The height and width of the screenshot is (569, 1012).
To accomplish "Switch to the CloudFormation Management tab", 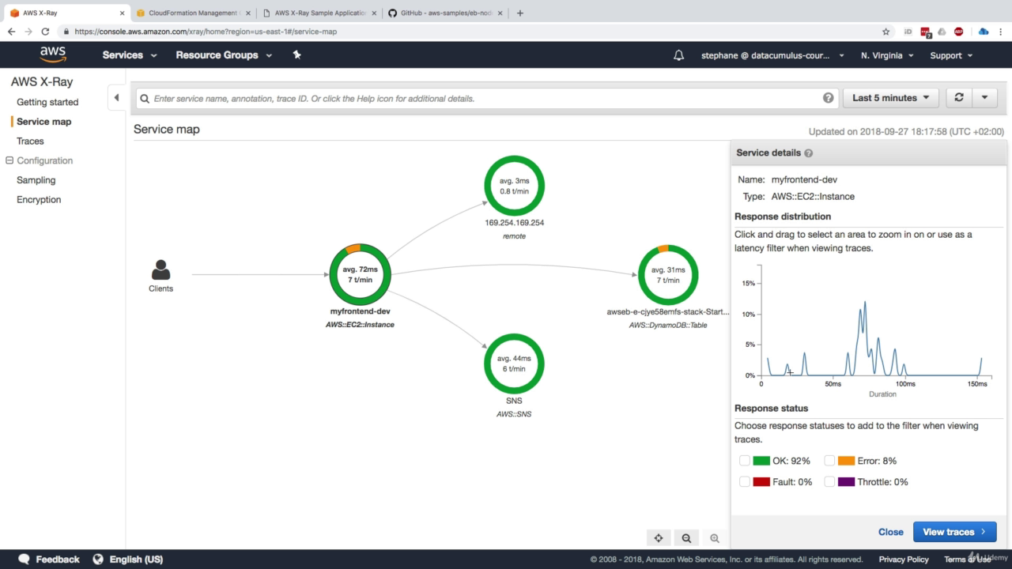I will click(192, 13).
